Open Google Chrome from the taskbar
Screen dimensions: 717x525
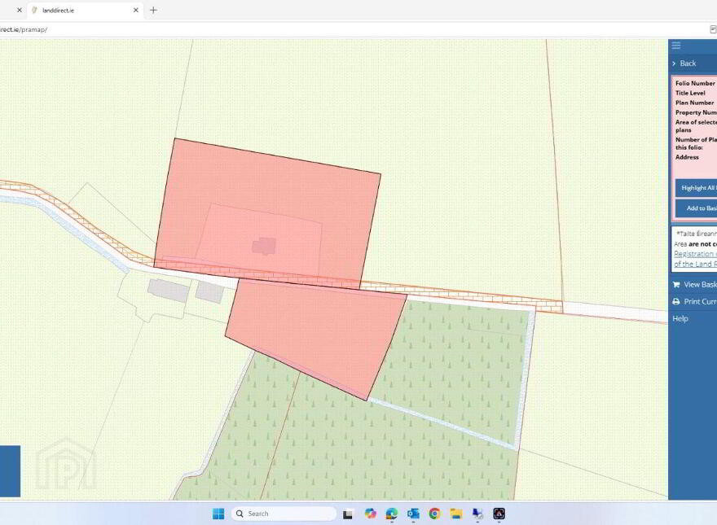[x=434, y=514]
